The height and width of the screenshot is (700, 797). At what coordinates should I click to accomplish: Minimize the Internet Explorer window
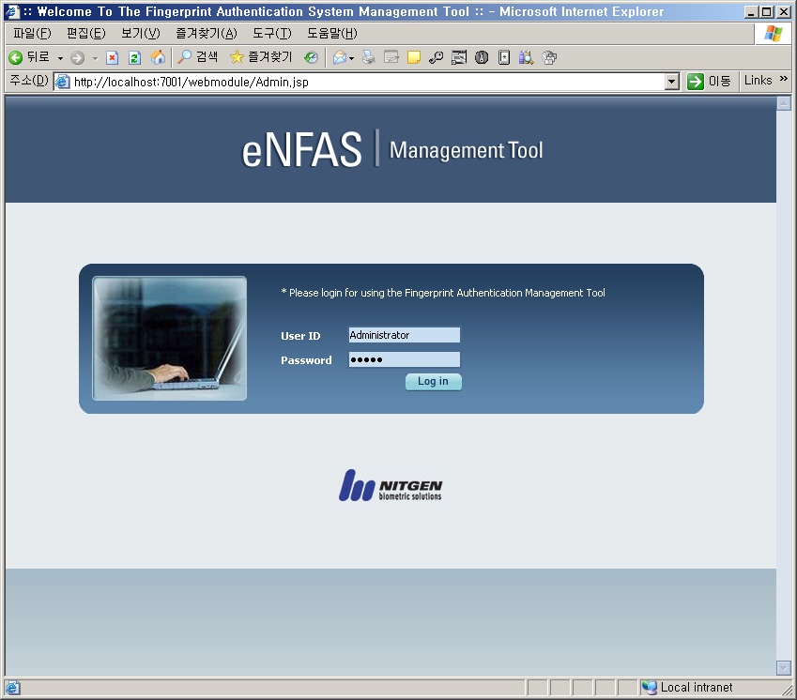[751, 11]
